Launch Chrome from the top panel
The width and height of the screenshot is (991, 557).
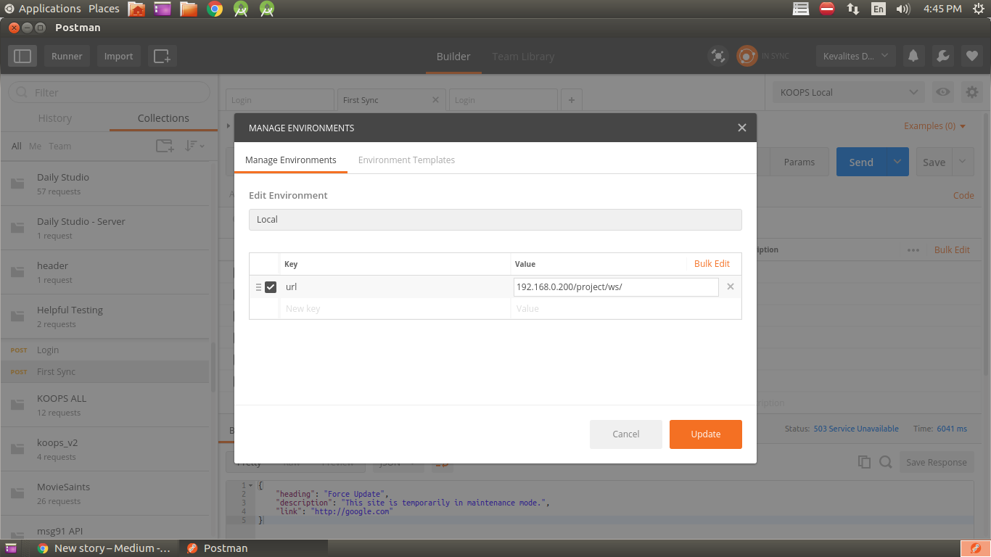215,9
